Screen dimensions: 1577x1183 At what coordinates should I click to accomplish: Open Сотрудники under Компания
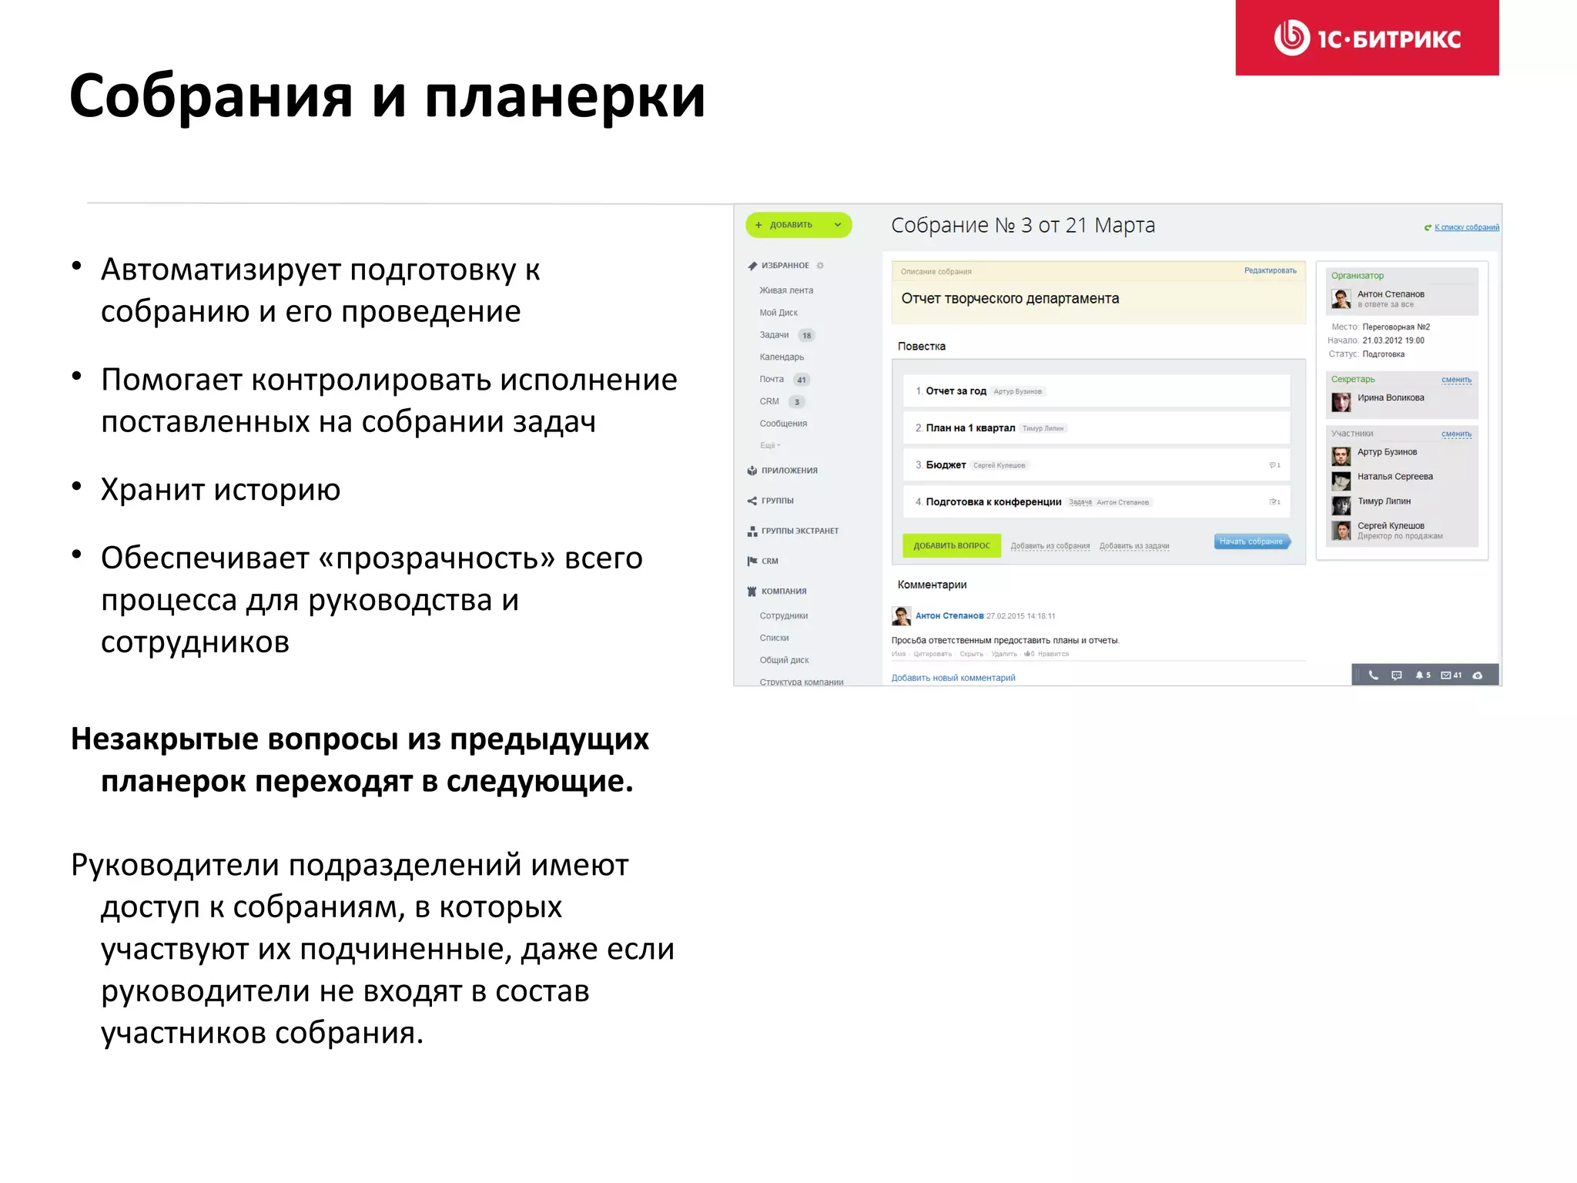784,616
